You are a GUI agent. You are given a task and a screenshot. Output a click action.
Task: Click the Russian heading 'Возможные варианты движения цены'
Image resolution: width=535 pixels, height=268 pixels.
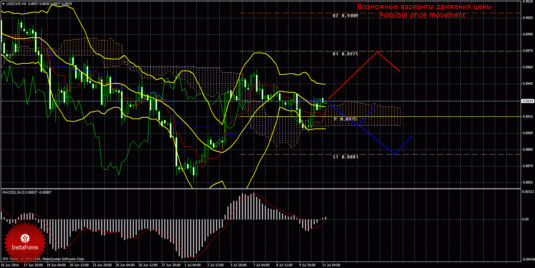click(x=424, y=7)
